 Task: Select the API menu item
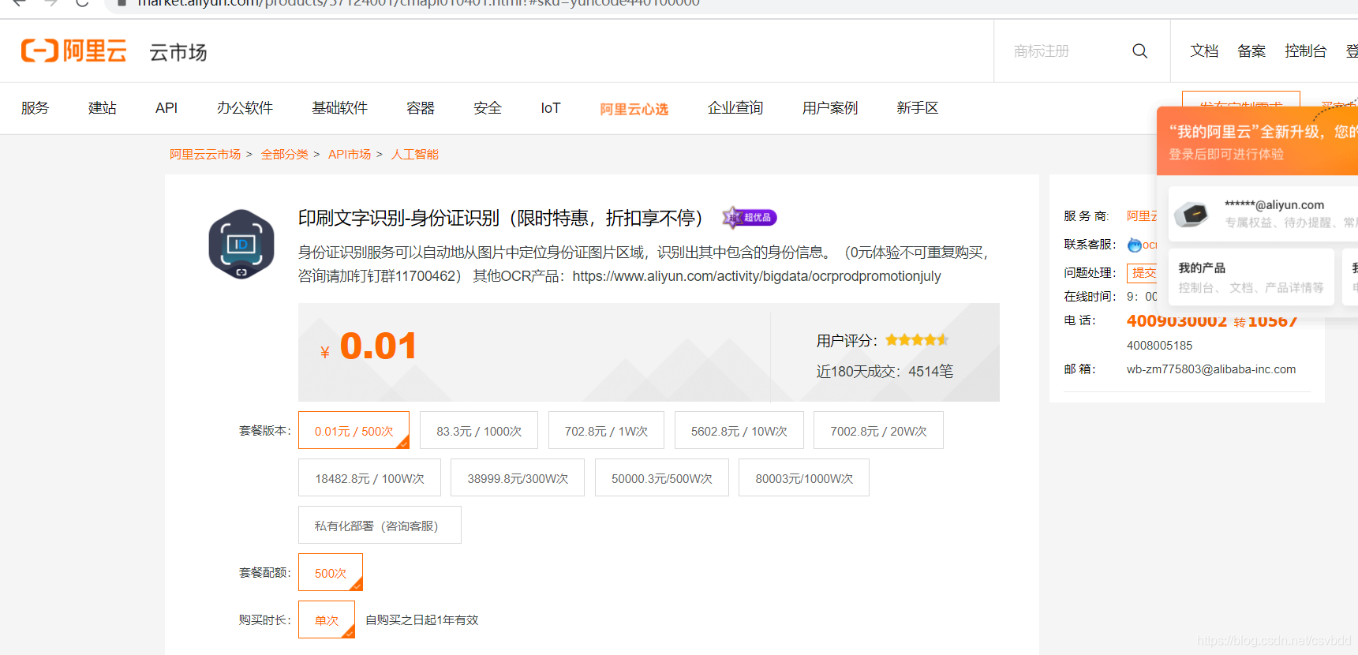click(166, 108)
